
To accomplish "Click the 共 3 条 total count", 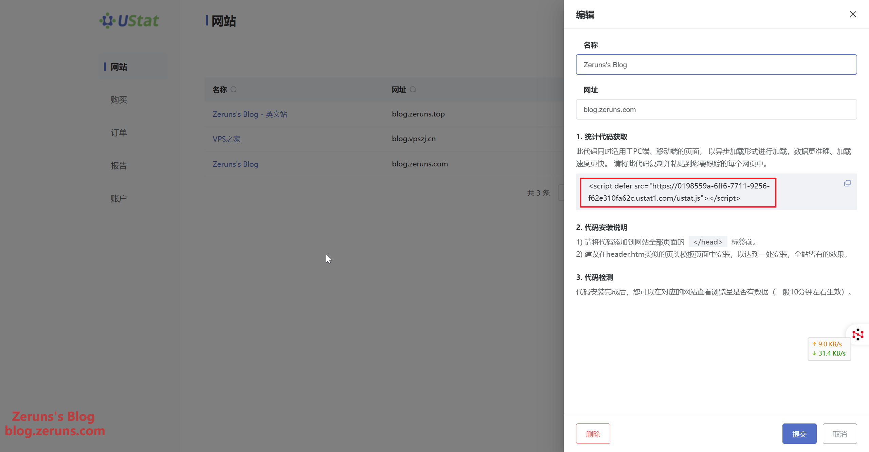I will tap(538, 193).
